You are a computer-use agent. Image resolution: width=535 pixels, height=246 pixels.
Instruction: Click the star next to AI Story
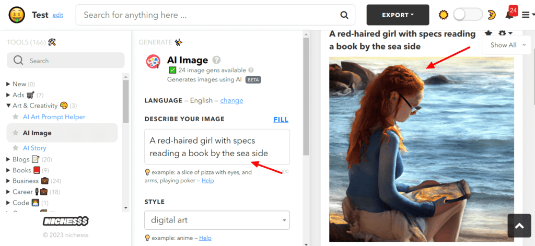15,148
